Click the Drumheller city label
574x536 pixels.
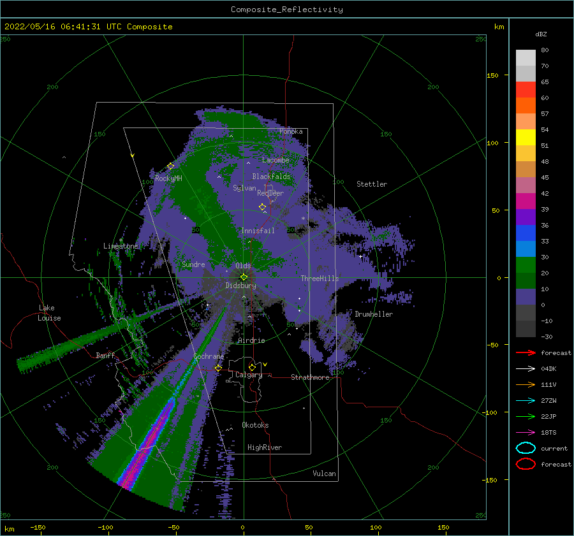coord(374,314)
